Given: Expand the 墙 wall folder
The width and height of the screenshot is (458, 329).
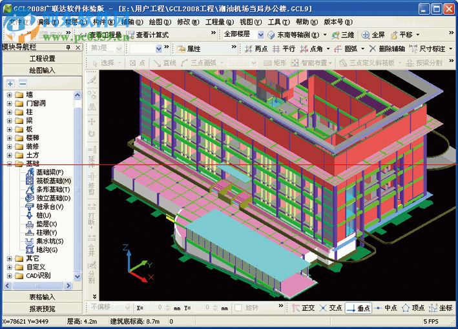Looking at the screenshot, I should [x=9, y=95].
